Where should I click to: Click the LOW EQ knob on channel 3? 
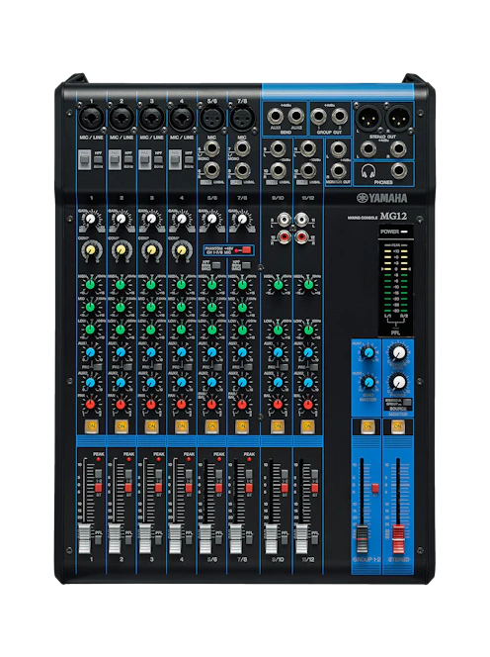[151, 329]
